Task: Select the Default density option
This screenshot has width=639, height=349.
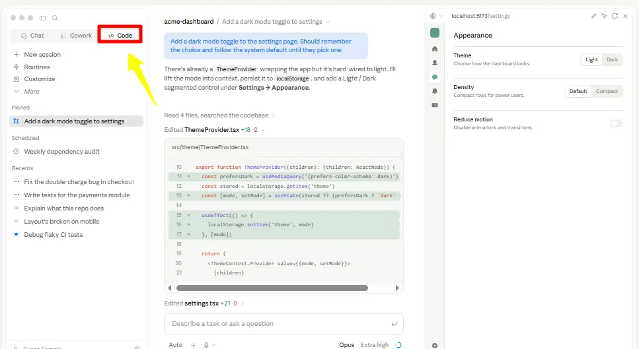Action: pos(578,91)
